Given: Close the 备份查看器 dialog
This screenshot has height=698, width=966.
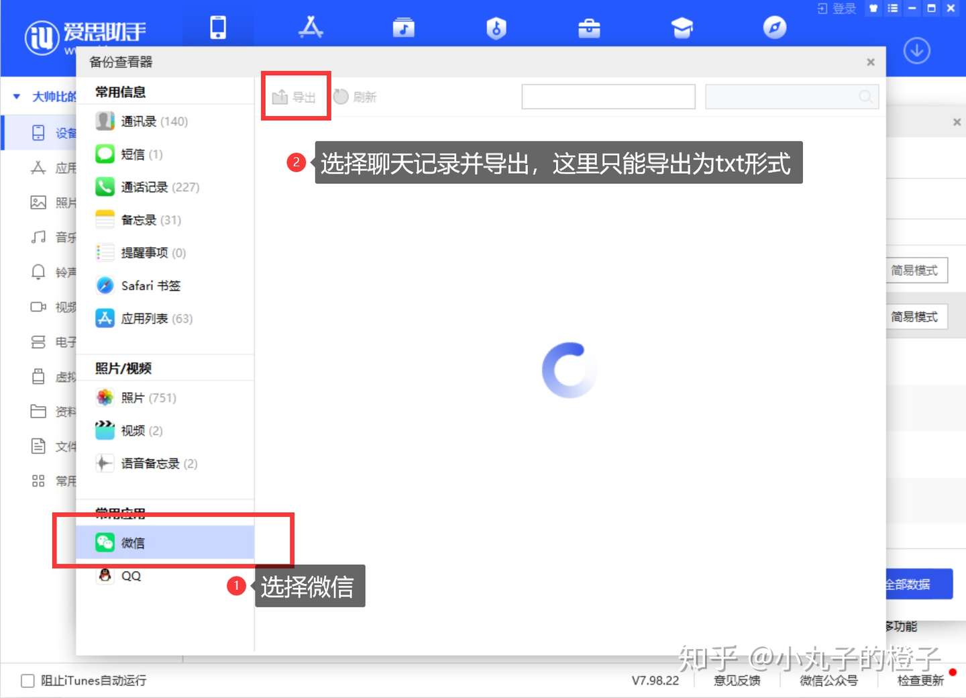Looking at the screenshot, I should coord(871,62).
